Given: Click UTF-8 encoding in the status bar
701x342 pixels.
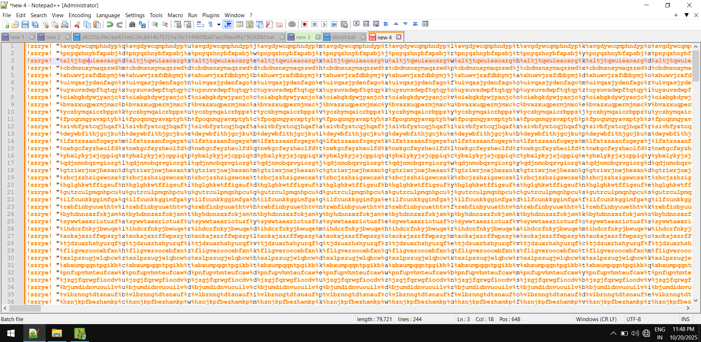Looking at the screenshot, I should (x=633, y=319).
